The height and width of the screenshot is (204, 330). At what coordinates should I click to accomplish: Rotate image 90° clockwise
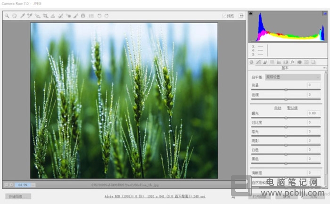(x=107, y=16)
